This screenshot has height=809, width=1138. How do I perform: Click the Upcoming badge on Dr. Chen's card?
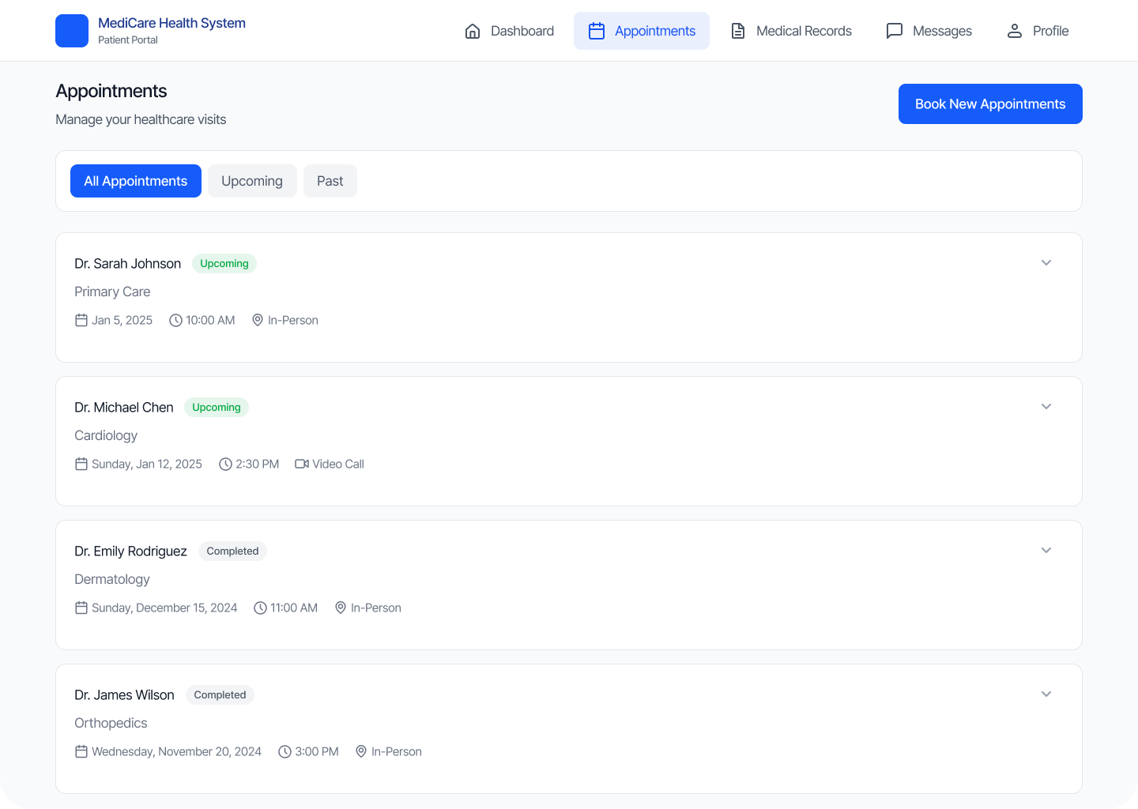tap(217, 407)
